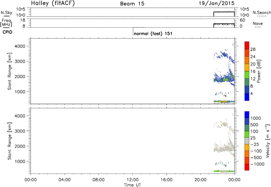This screenshot has height=187, width=271.
Task: Click the 'Freq. [MHz]' axis label
Action: pyautogui.click(x=6, y=23)
